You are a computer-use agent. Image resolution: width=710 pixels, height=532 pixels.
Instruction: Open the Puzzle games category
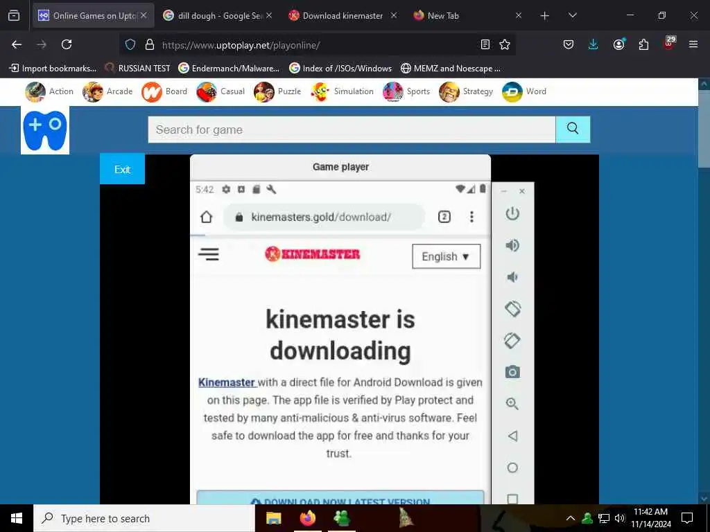[277, 92]
